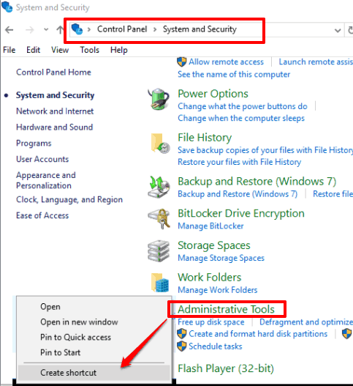
Task: Click blue Backup and Restore (Windows 7) sublink
Action: pos(238,194)
